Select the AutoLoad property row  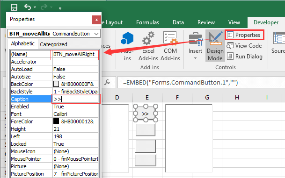55,69
